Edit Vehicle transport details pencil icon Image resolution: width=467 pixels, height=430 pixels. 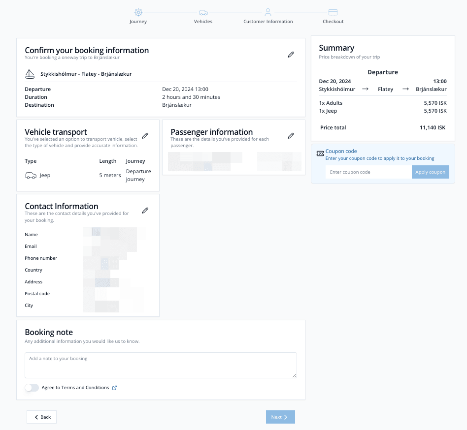pyautogui.click(x=145, y=136)
